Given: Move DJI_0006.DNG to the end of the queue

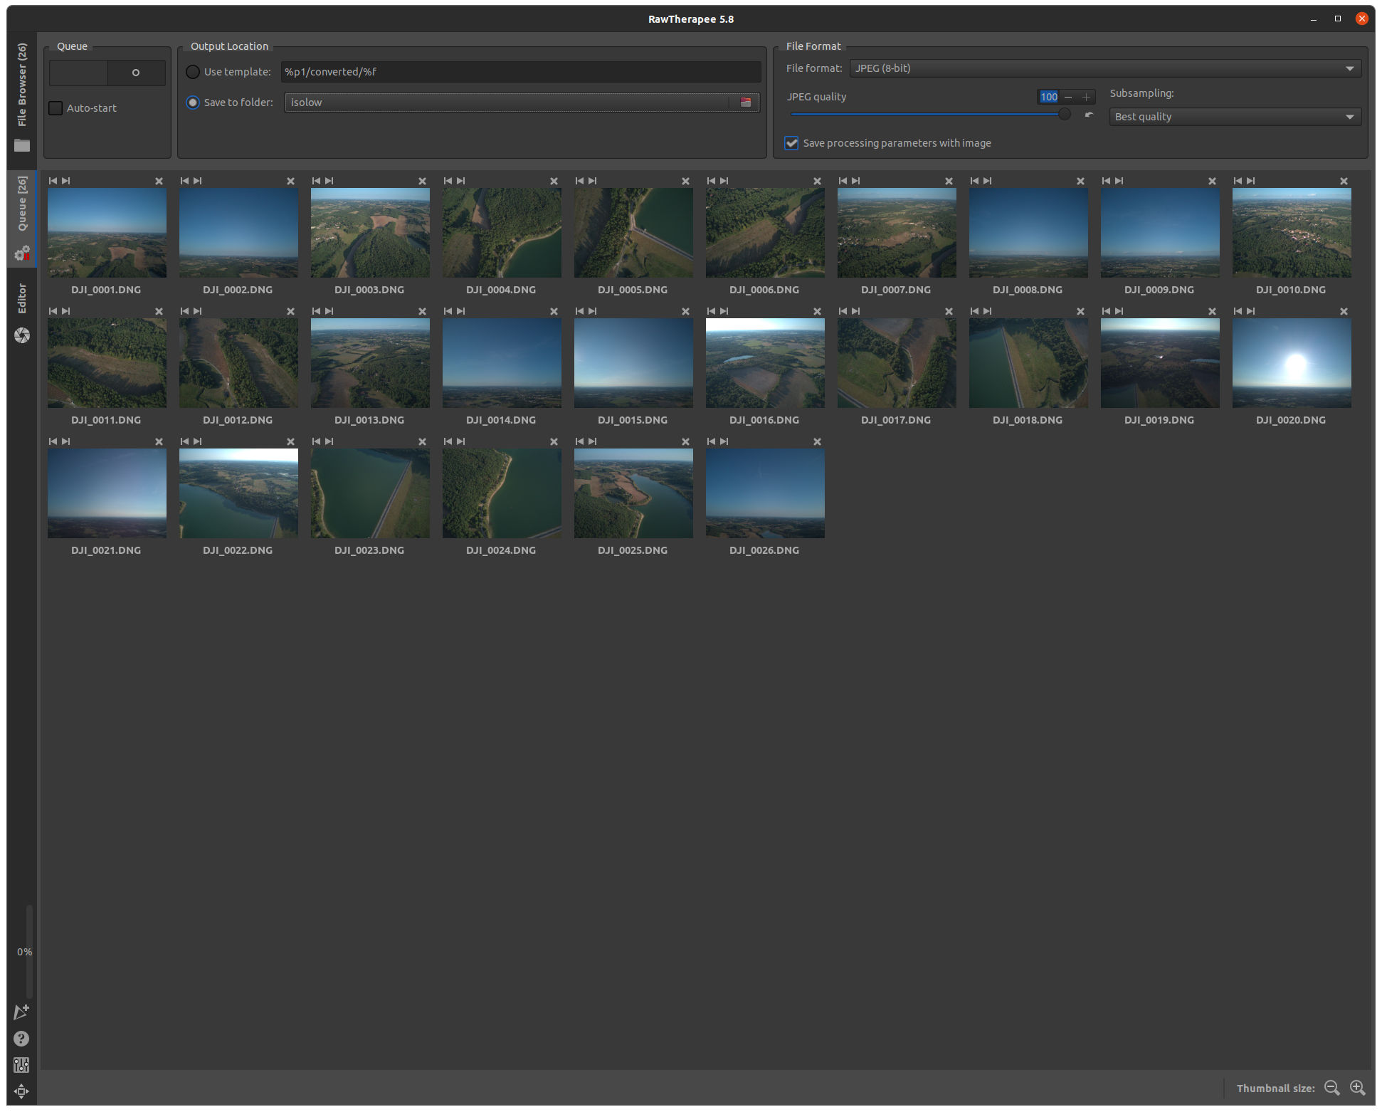Looking at the screenshot, I should coord(724,181).
